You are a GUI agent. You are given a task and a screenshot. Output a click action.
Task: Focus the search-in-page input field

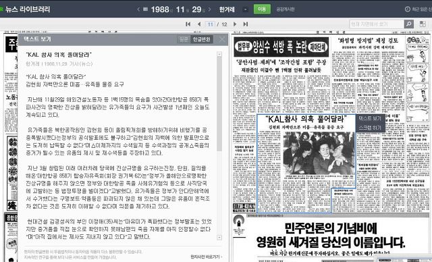tap(377, 24)
